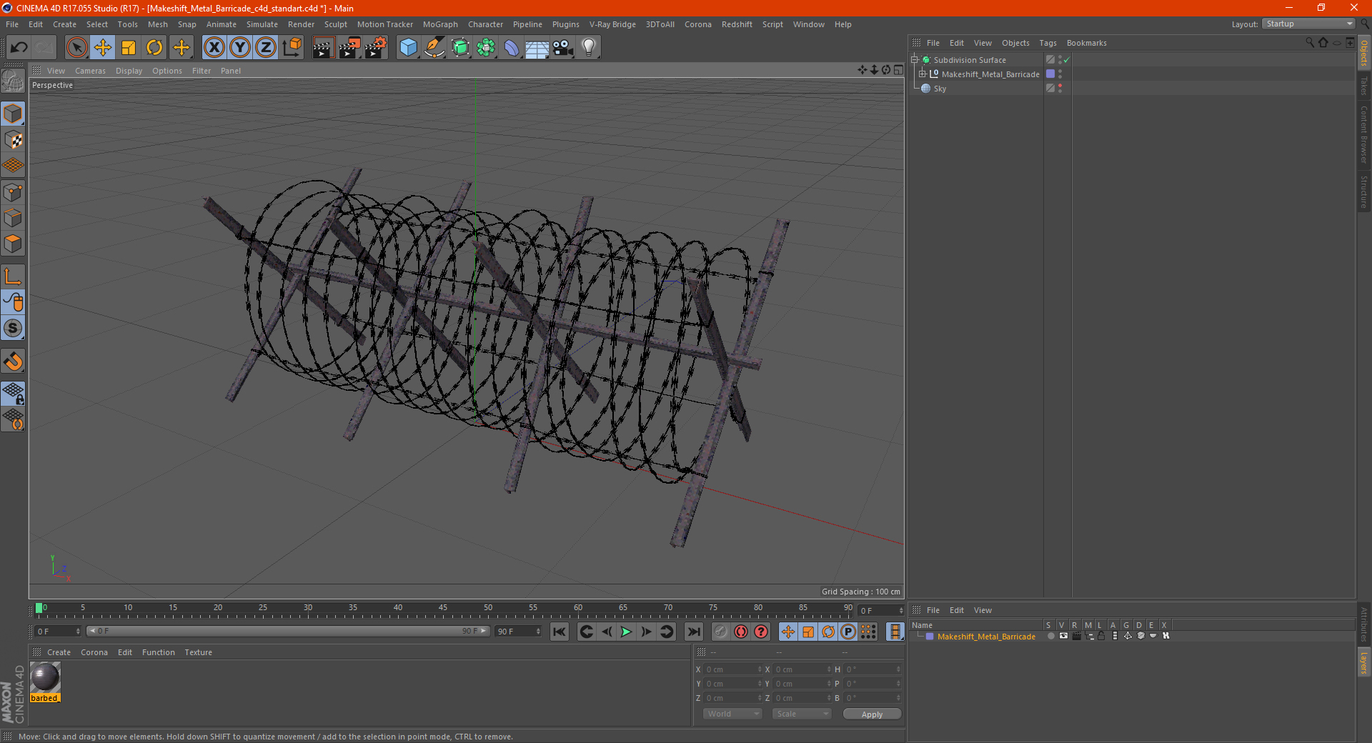Click the magnet workplane icon

[13, 361]
